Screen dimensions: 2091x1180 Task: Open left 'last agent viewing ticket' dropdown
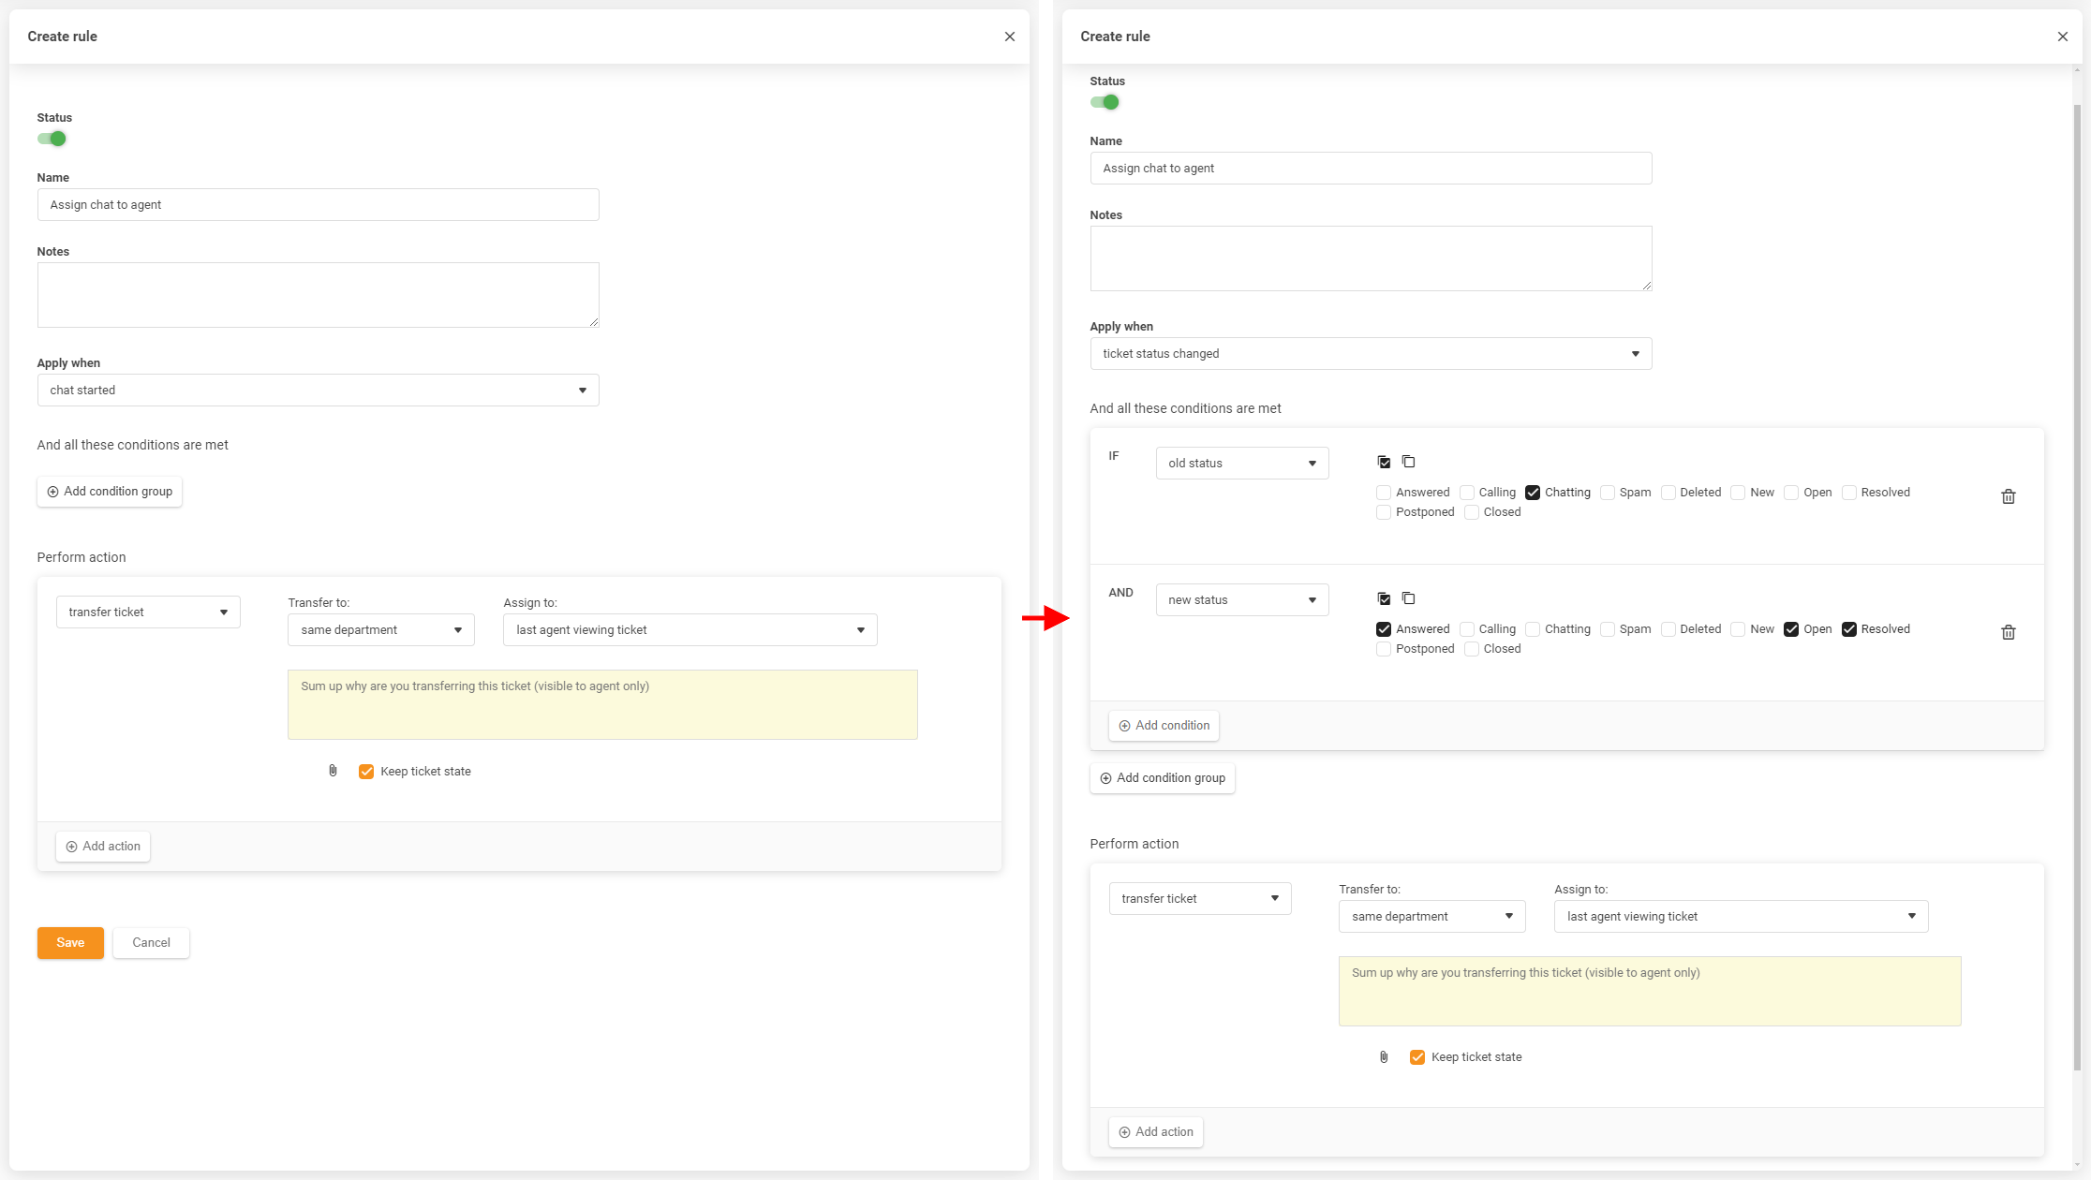click(690, 630)
